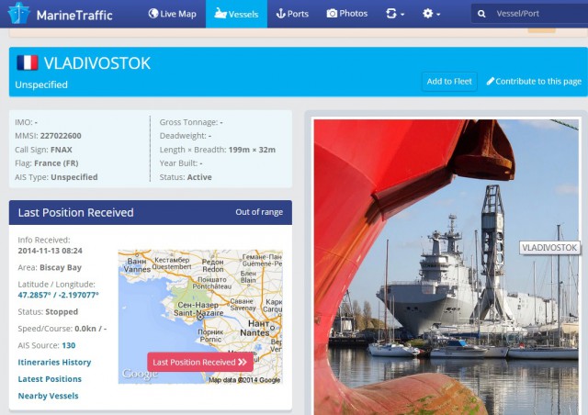
Task: Click the MMSI value 227022600
Action: click(x=61, y=136)
